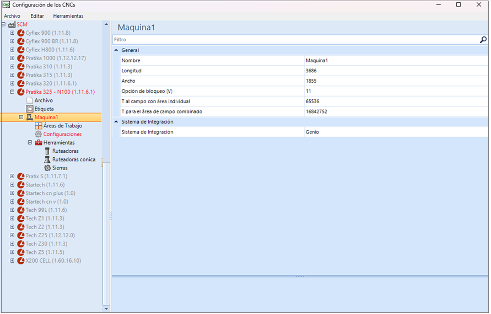Click the Maquina1 machine icon
Viewport: 491px width, 314px height.
pyautogui.click(x=30, y=118)
